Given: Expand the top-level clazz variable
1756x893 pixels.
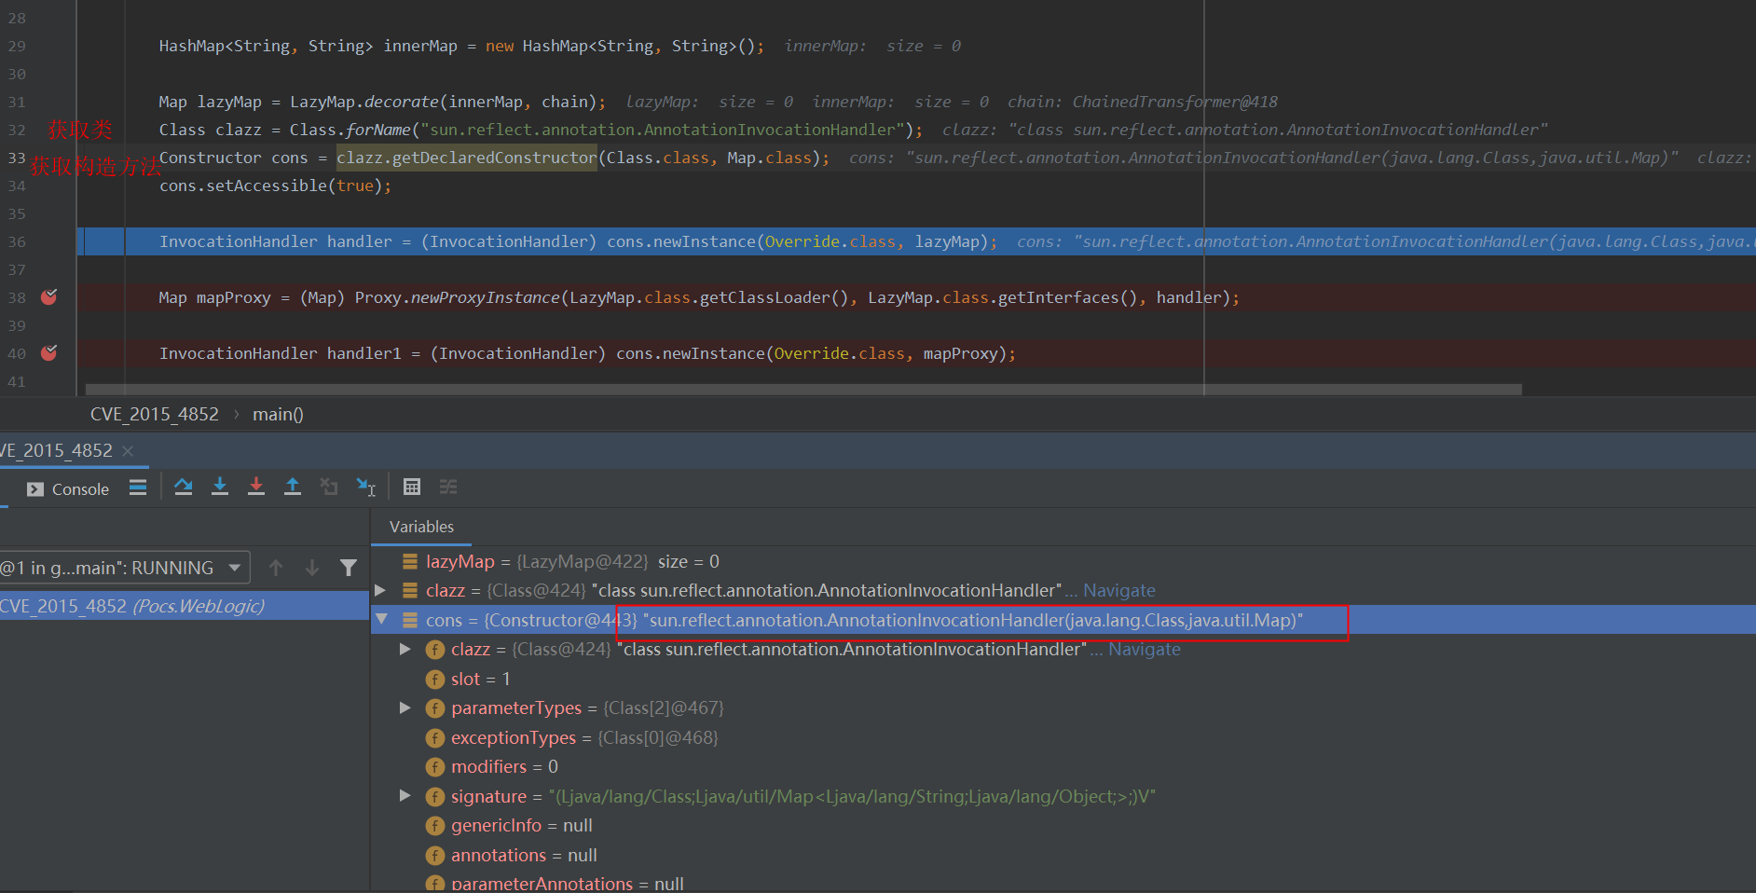Looking at the screenshot, I should (x=380, y=590).
